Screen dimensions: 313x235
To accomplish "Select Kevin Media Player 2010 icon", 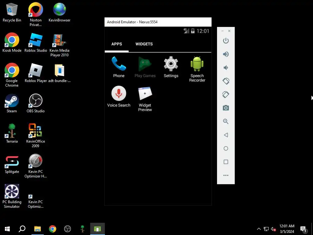I will coord(59,45).
